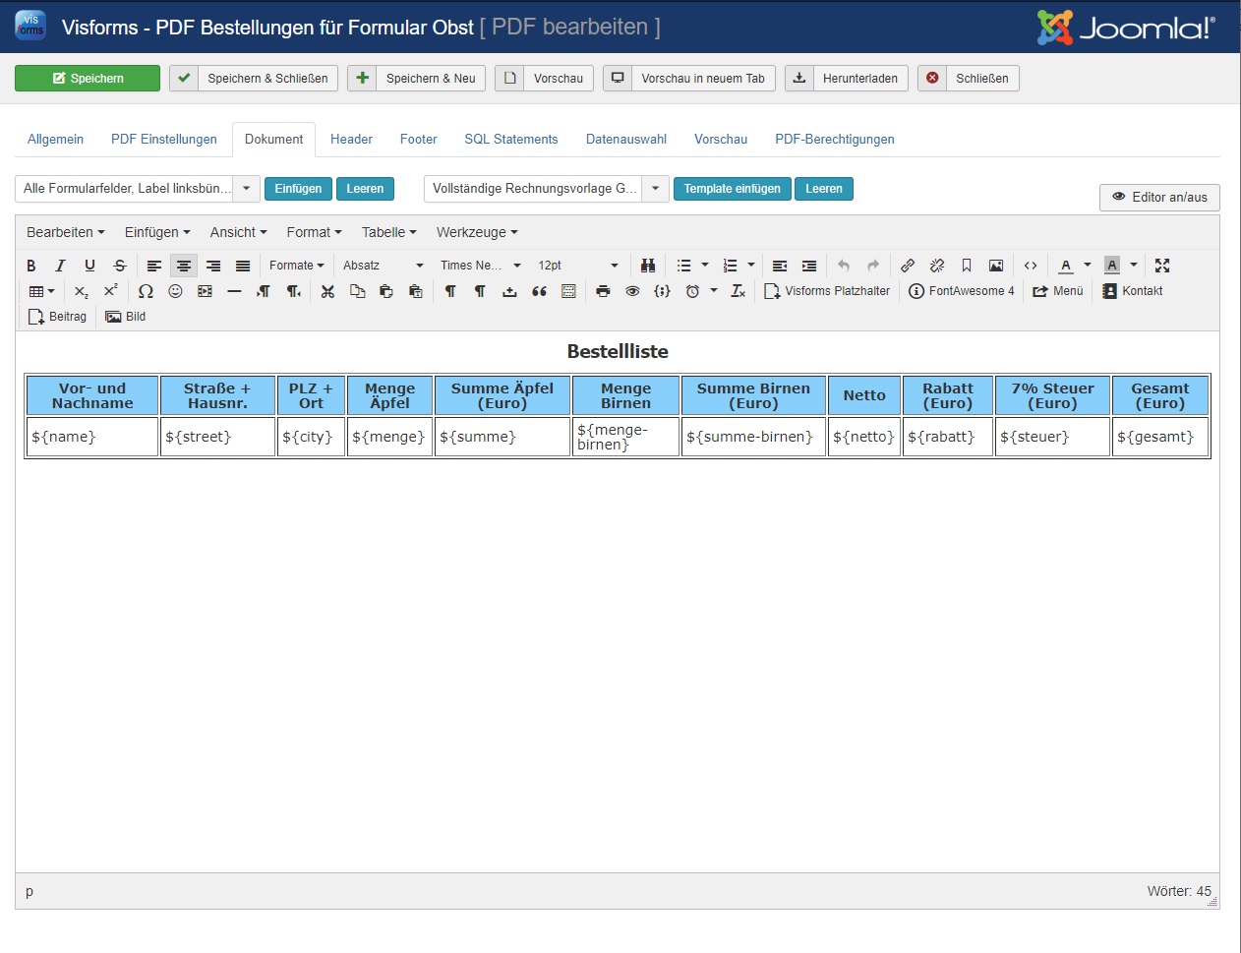Click the insert link chain icon
This screenshot has height=953, width=1241.
click(x=908, y=266)
